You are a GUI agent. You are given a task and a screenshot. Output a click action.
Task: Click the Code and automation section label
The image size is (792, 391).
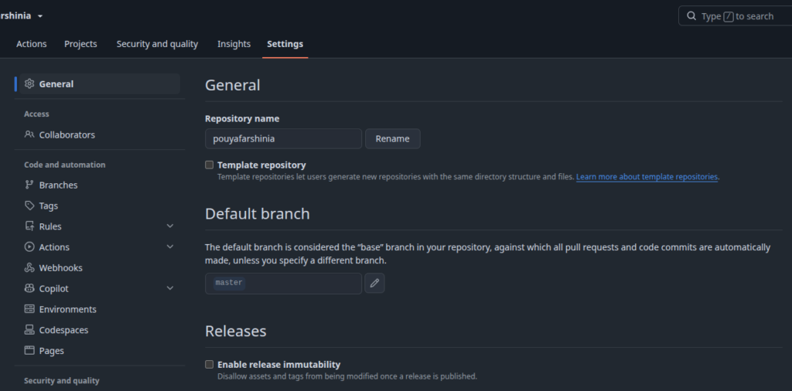coord(65,165)
